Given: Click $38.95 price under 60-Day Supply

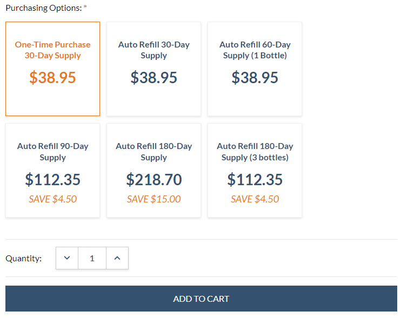Looking at the screenshot, I should click(x=255, y=78).
